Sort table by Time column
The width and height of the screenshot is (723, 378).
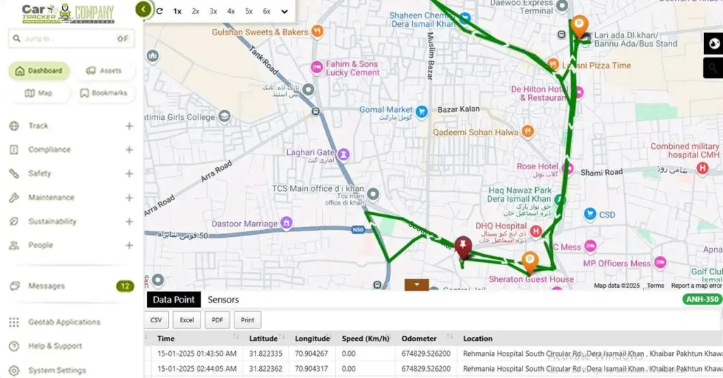point(198,339)
